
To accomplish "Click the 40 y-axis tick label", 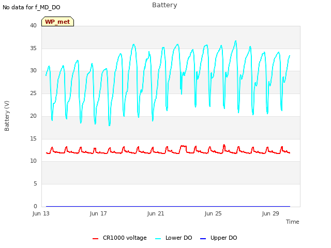I will click(x=33, y=25).
